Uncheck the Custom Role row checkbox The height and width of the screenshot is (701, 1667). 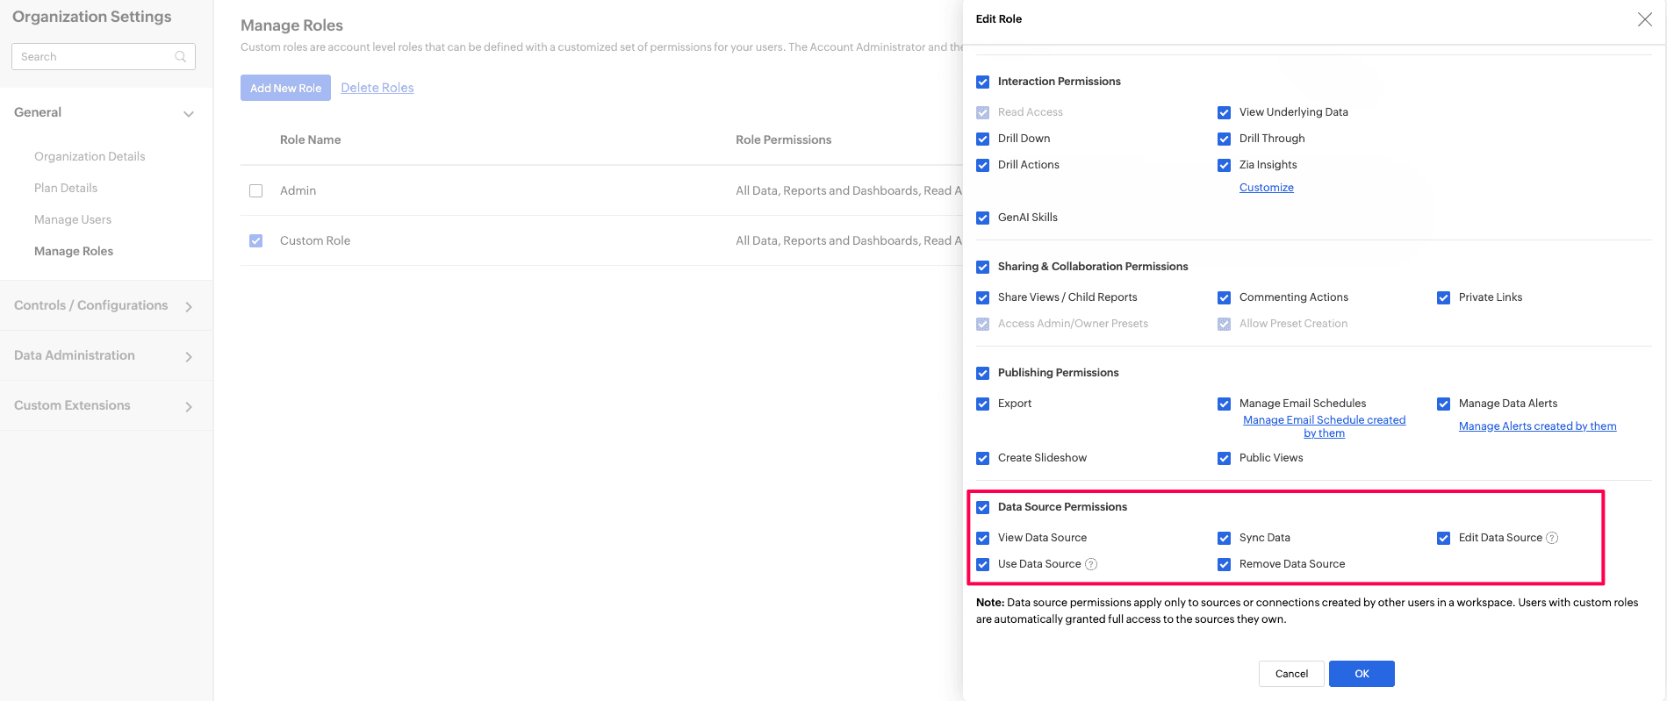256,240
